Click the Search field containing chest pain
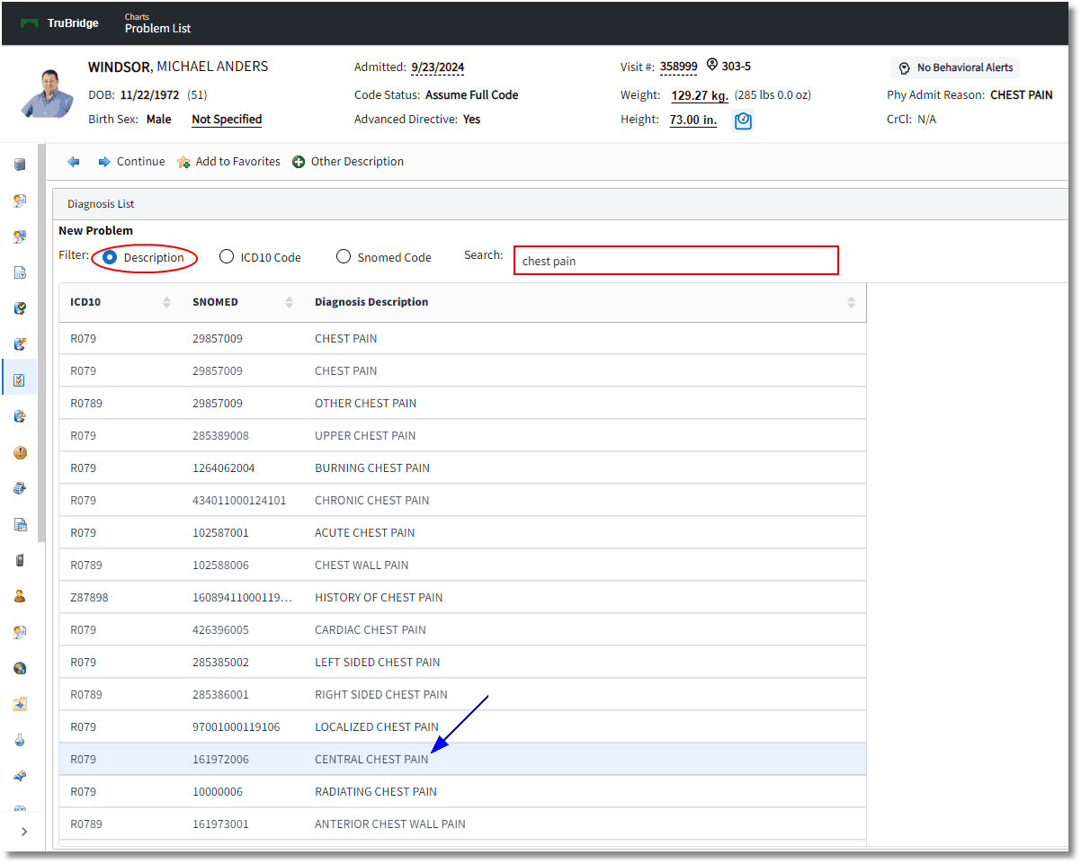 [676, 261]
